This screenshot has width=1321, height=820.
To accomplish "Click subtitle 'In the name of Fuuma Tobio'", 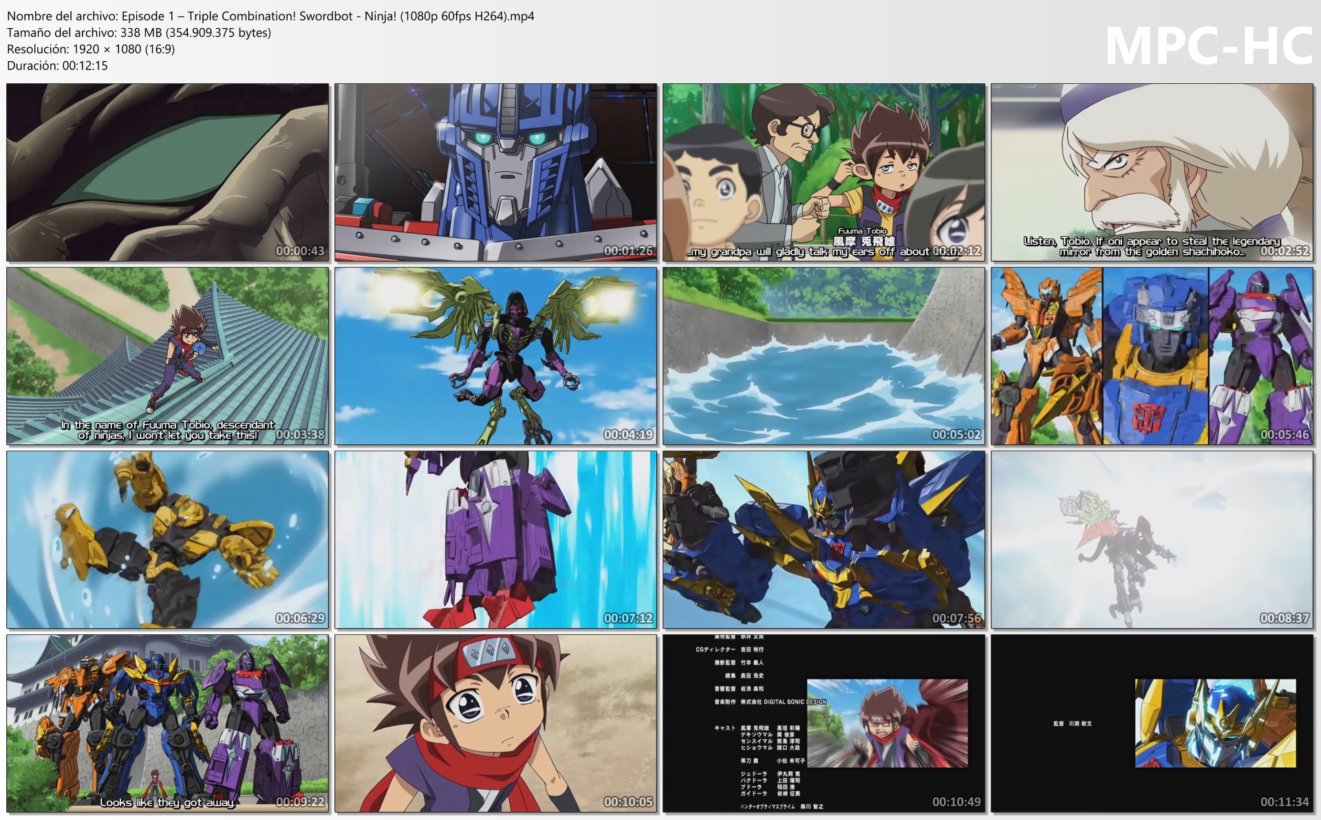I will (x=168, y=430).
